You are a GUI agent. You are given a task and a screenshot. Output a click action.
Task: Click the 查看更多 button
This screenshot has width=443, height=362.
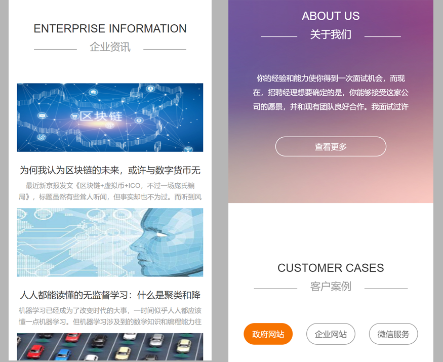pos(331,146)
